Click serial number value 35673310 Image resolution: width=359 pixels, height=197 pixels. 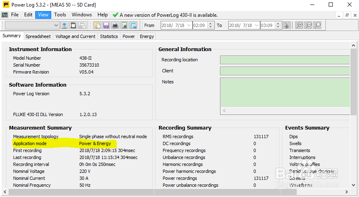[x=89, y=65]
